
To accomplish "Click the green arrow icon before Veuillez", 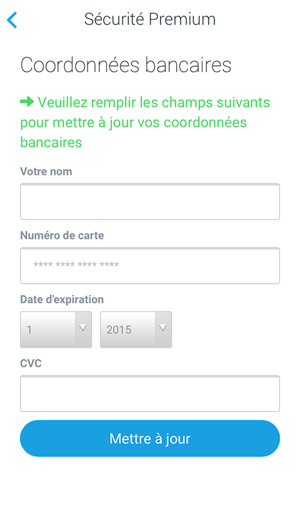I will (x=27, y=101).
